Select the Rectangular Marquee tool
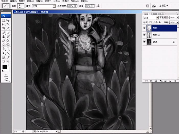Viewport: 179px width, 134px height. [x=4, y=20]
